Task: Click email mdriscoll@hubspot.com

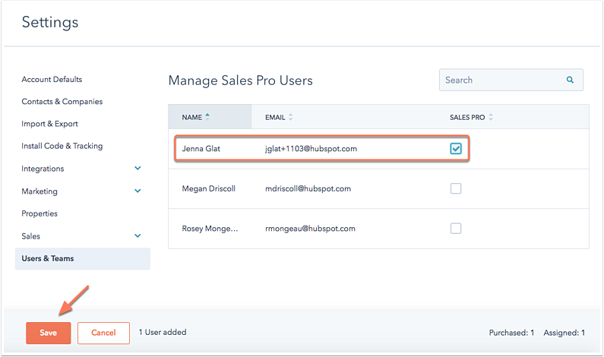Action: (x=308, y=188)
